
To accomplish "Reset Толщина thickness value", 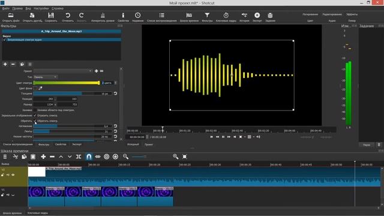I will (x=115, y=94).
